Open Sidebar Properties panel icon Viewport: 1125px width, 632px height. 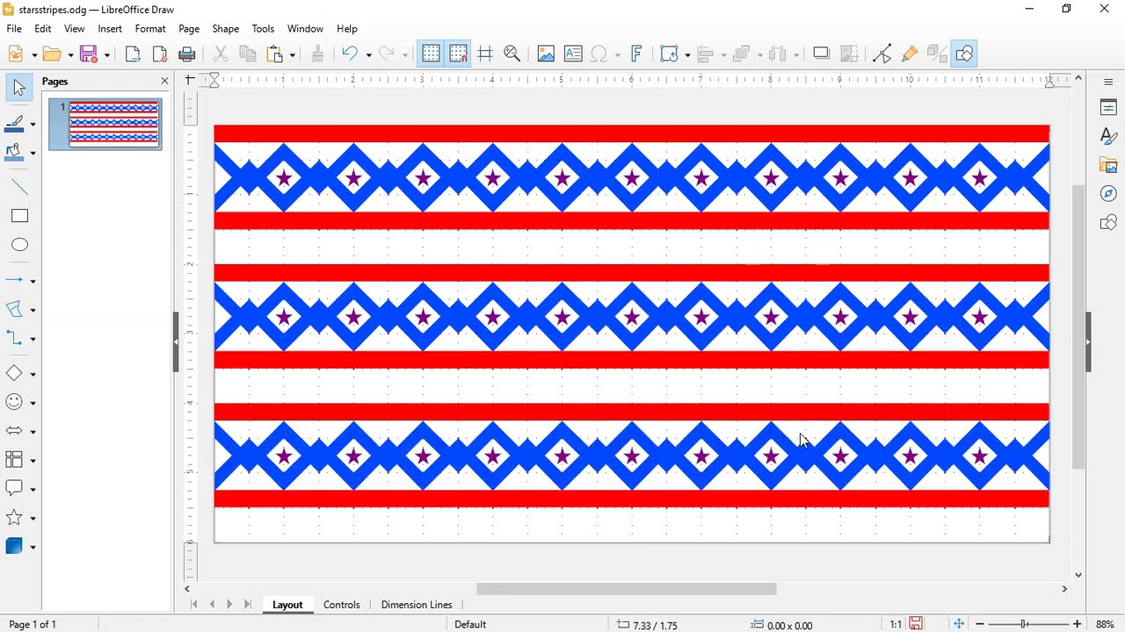coord(1108,107)
